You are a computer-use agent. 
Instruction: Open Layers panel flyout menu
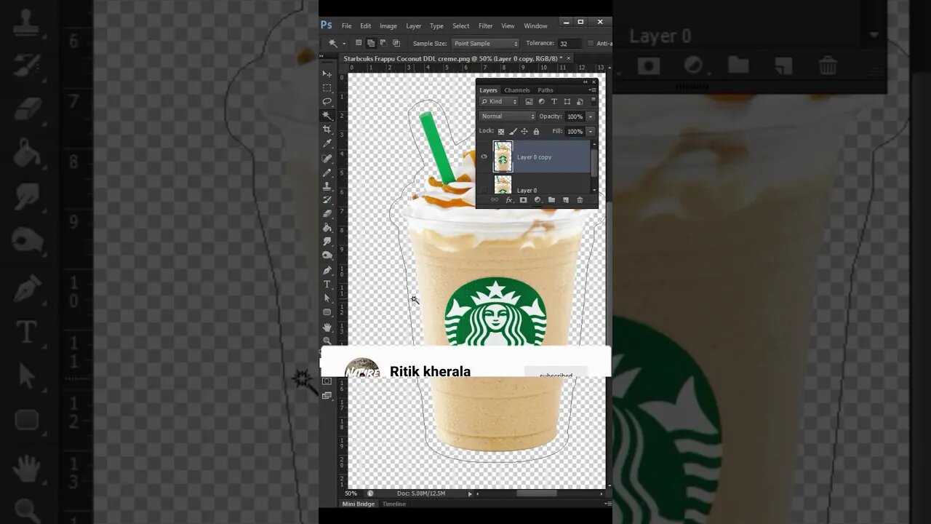[592, 90]
